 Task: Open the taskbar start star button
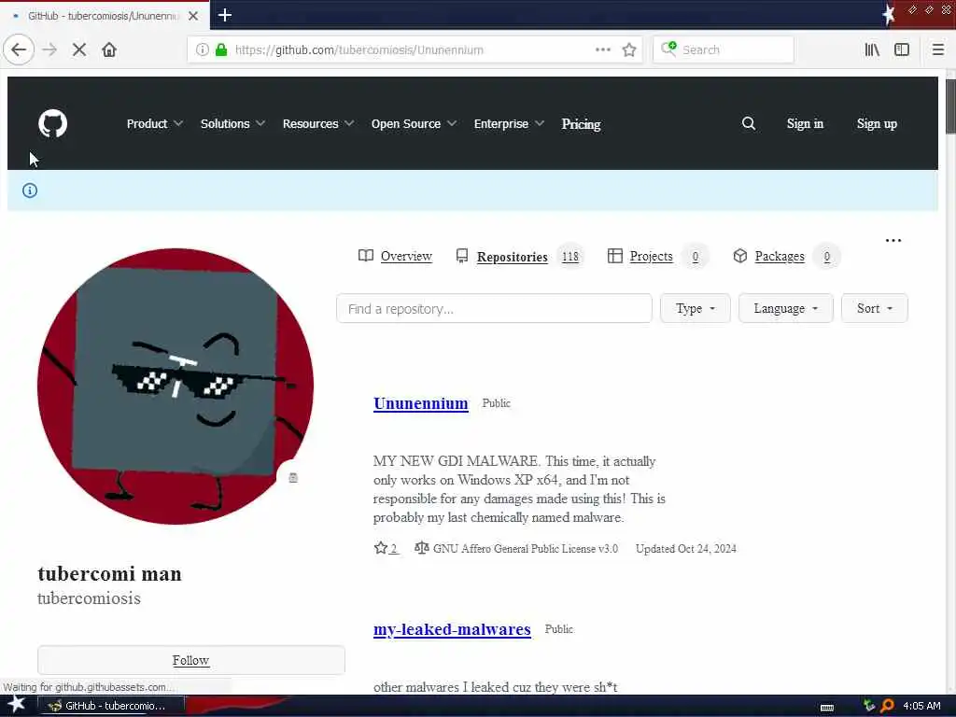point(17,704)
